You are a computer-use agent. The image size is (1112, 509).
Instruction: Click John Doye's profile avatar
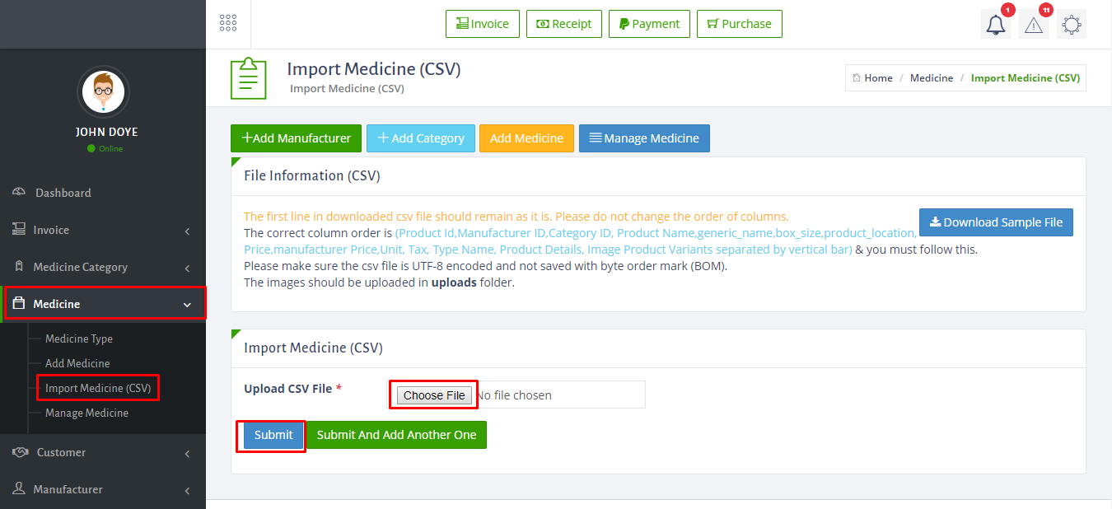point(103,91)
